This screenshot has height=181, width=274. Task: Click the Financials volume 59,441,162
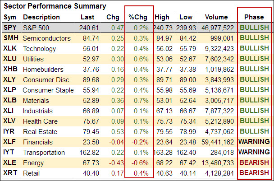click(218, 142)
